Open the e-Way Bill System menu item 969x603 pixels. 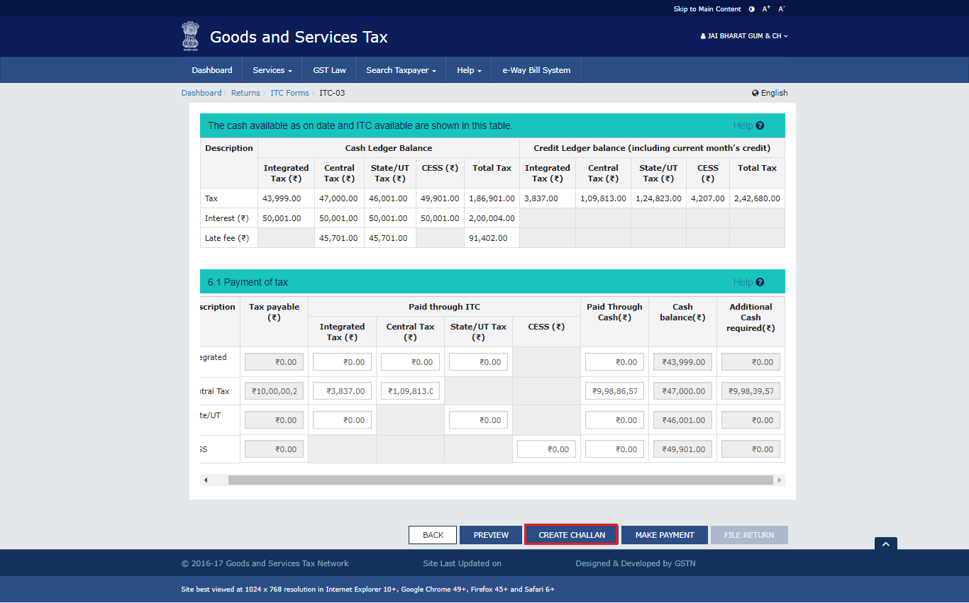[x=536, y=70]
